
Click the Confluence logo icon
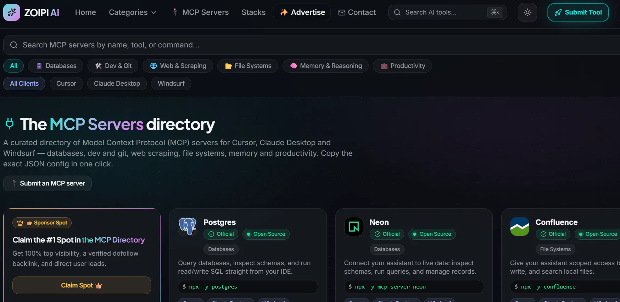click(x=520, y=227)
